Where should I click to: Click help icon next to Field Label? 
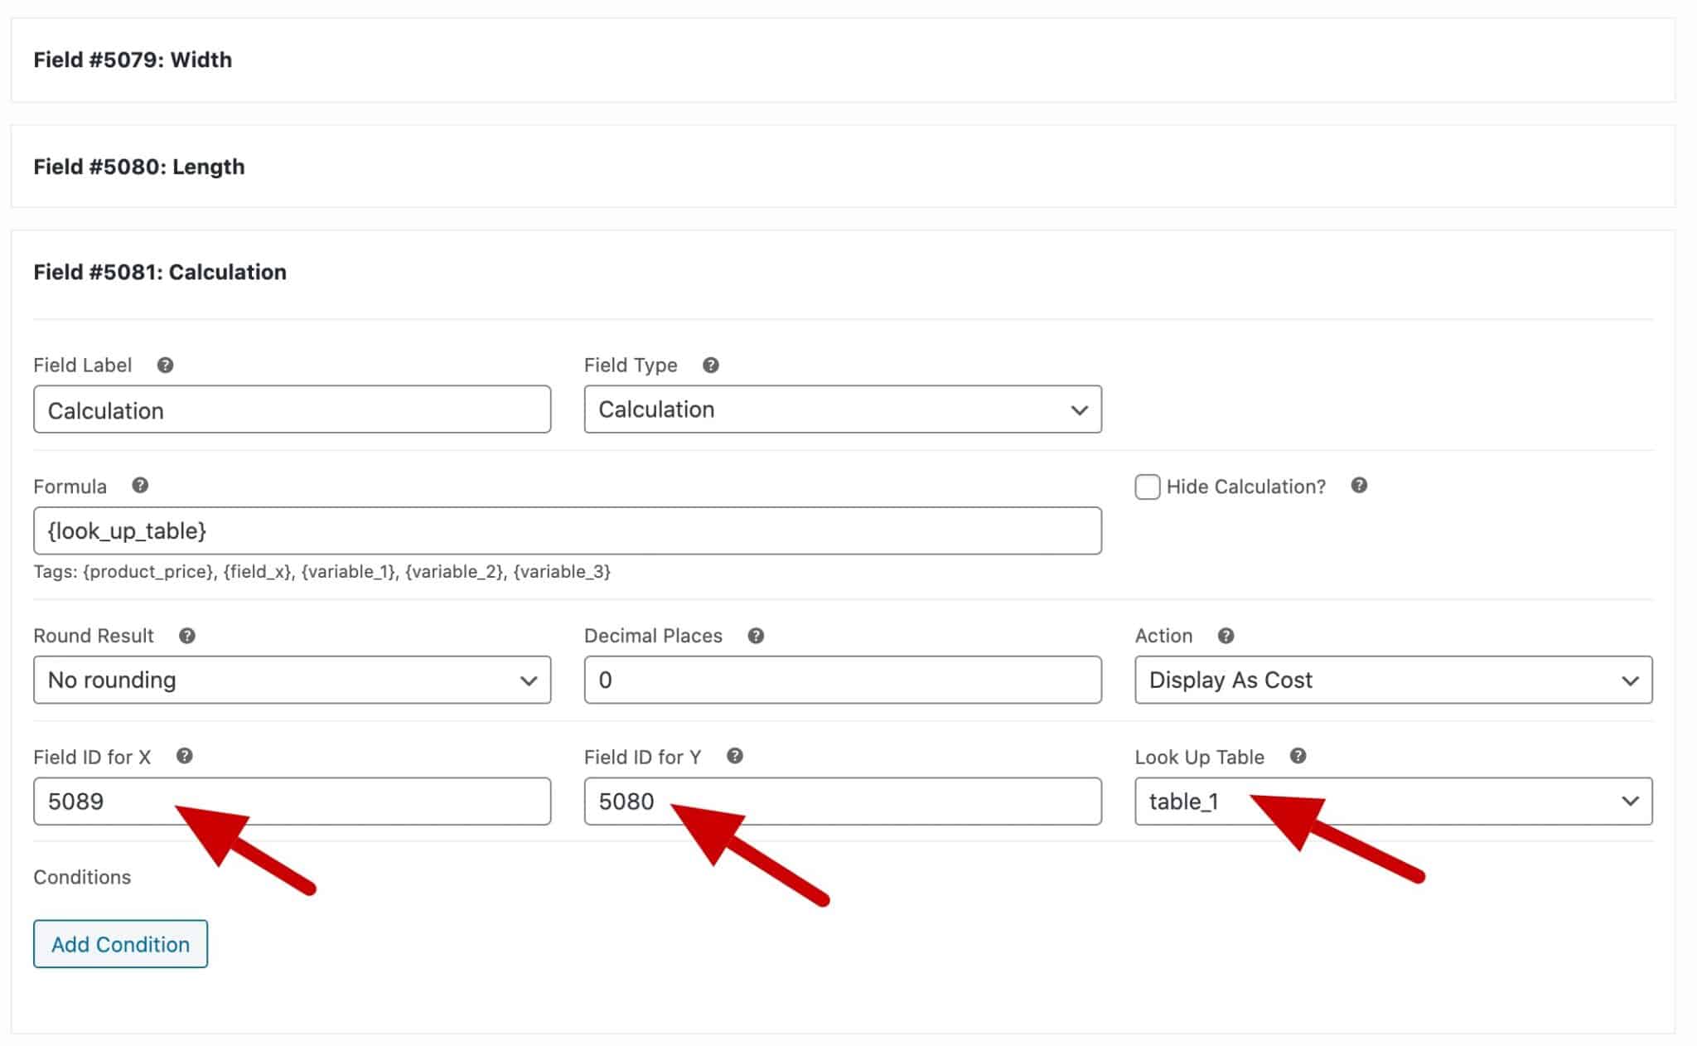coord(165,366)
